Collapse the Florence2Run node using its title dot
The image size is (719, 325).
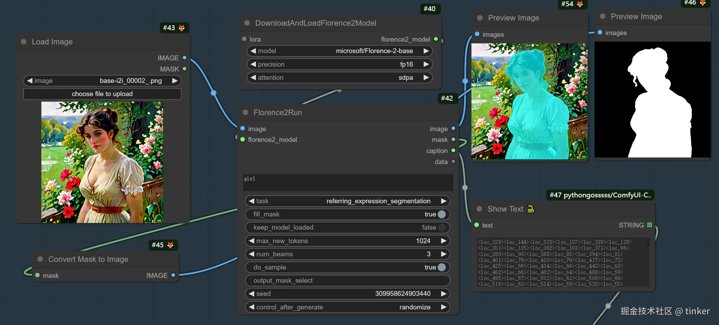point(245,112)
